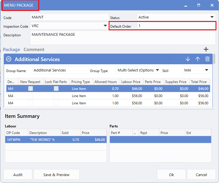Close the Menu Package dialog

(x=212, y=5)
